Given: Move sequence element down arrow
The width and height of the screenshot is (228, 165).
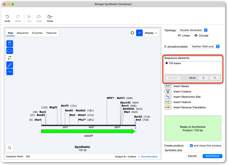Looking at the screenshot, I should [x=215, y=78].
